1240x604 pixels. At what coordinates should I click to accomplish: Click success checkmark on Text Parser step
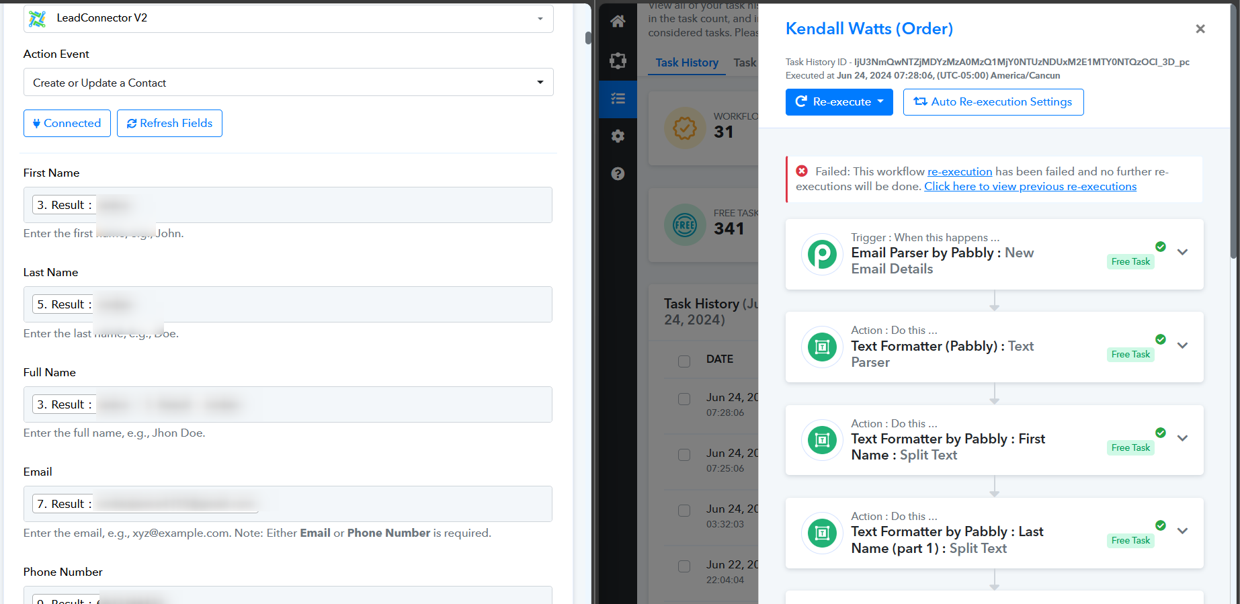1161,339
